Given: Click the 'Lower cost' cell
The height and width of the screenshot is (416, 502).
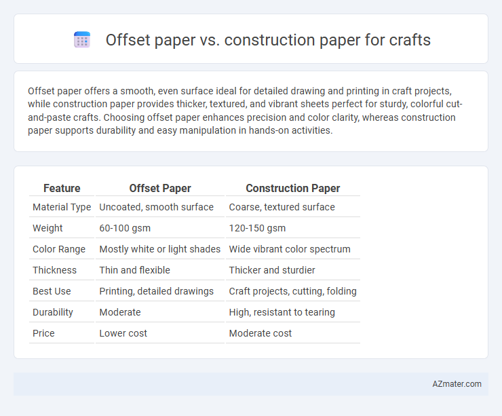Looking at the screenshot, I should click(x=160, y=333).
